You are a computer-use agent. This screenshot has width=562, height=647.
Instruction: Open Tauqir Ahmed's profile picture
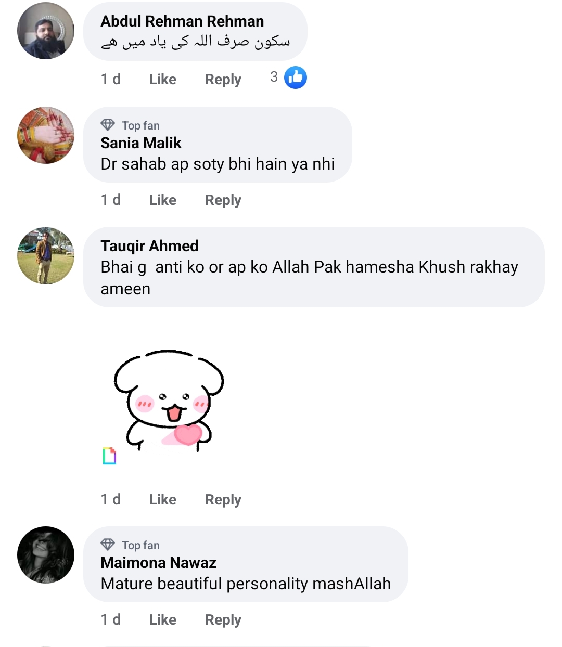point(46,256)
